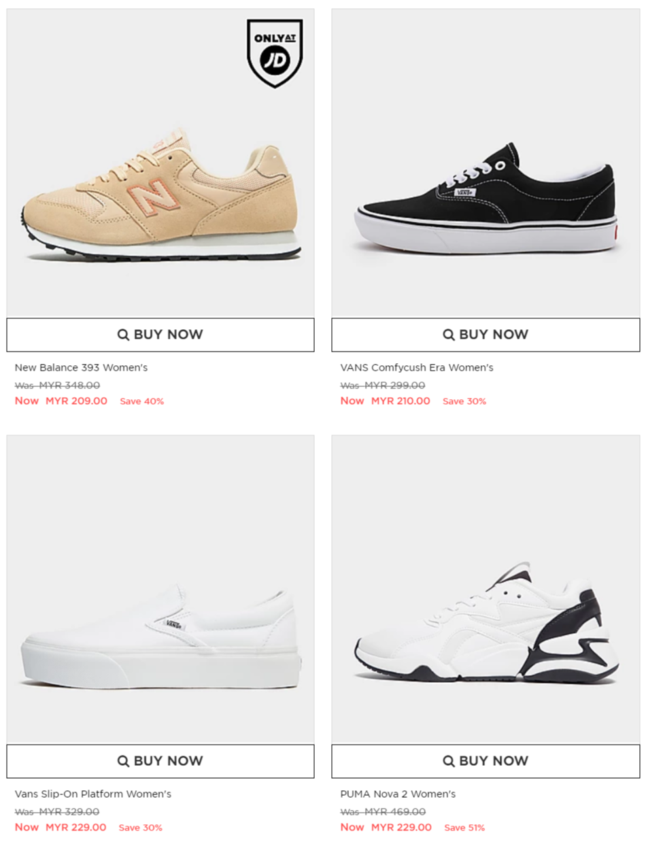Open Vans Slip-On Platform Women's title link

point(93,794)
